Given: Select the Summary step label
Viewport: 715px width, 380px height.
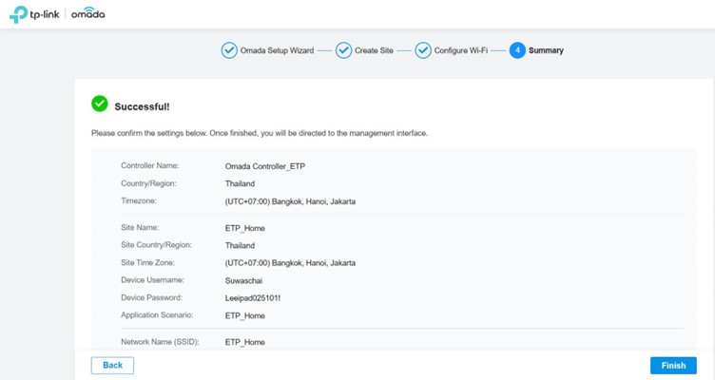Looking at the screenshot, I should pos(546,50).
